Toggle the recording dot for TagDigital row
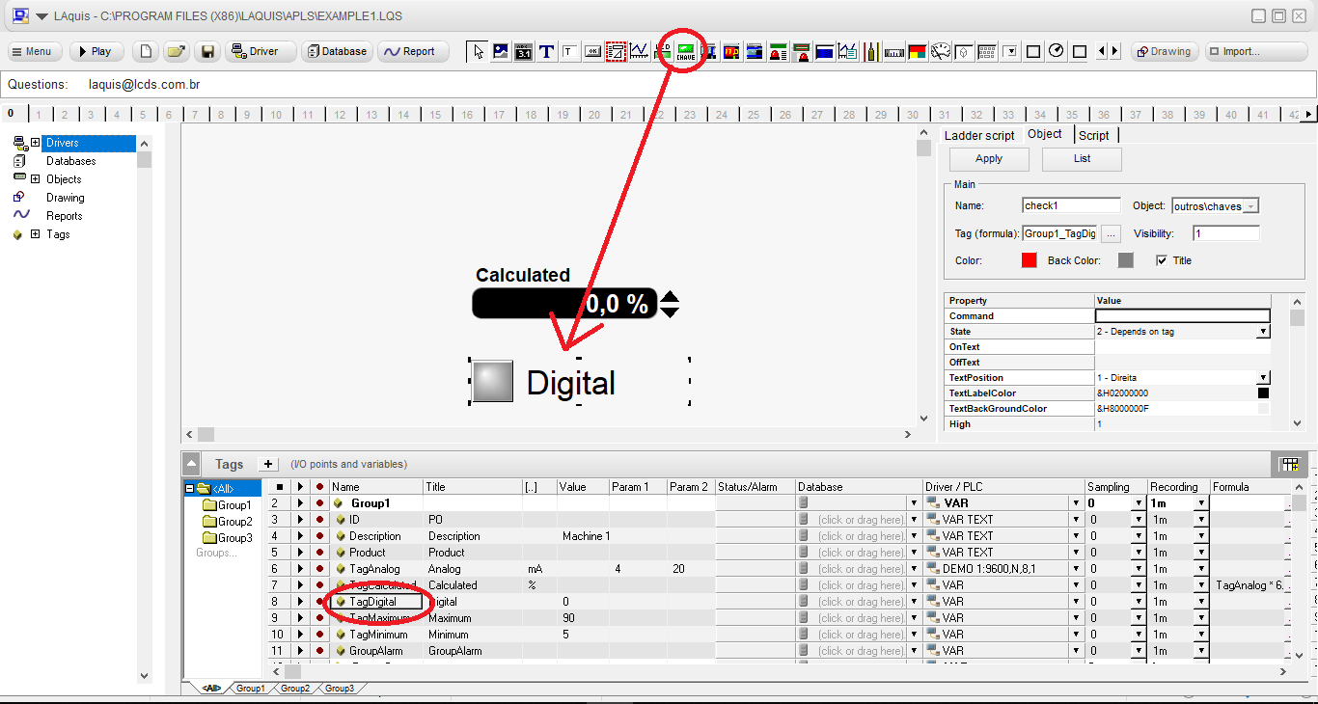This screenshot has width=1318, height=704. 318,601
